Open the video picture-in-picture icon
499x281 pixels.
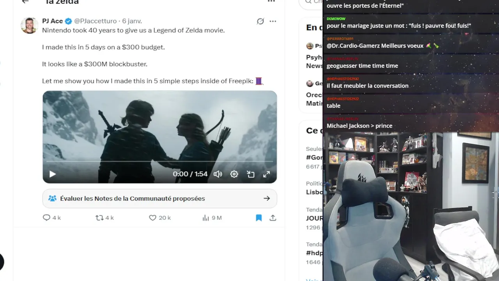(x=251, y=174)
